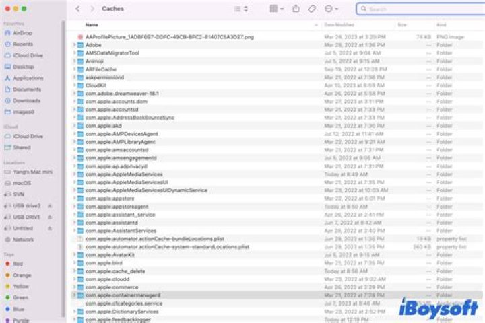Screen dimensions: 485x323
Task: Expand the CloudKit folder disclosure triangle
Action: click(x=74, y=85)
